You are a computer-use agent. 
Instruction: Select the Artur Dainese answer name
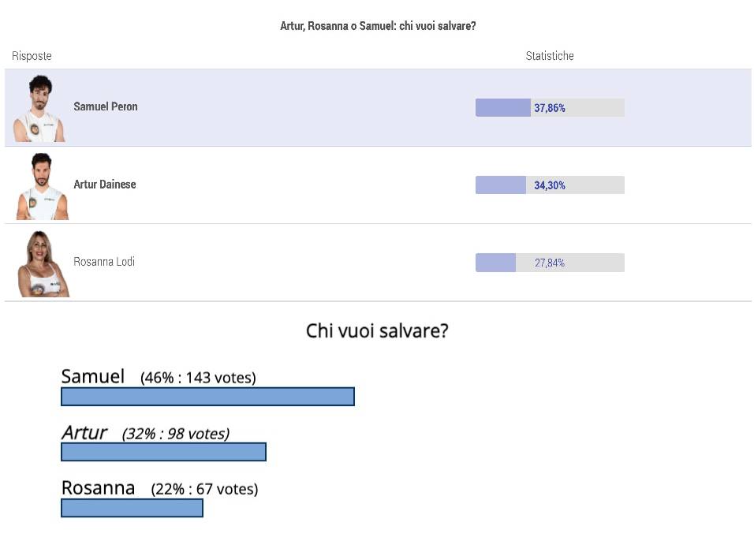[x=104, y=185]
